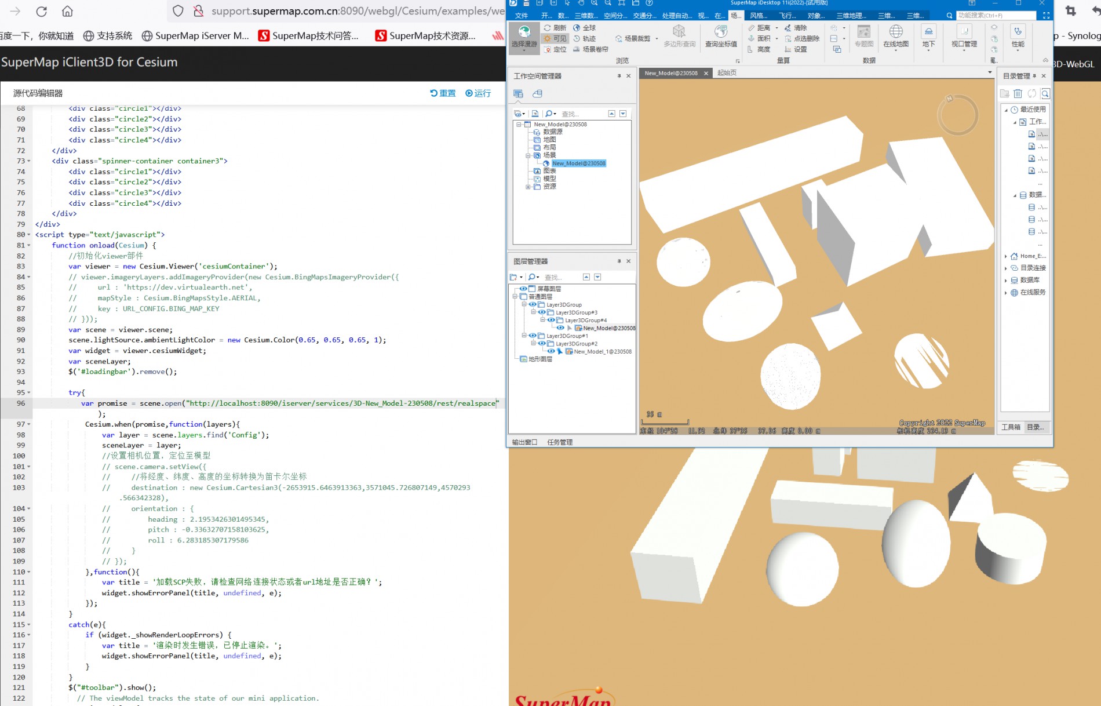Pin the 工作空间管理器 panel

[619, 76]
